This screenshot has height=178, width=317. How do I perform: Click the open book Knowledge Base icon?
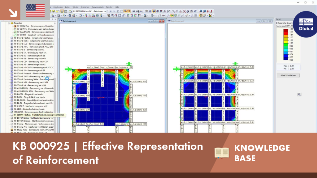222,153
